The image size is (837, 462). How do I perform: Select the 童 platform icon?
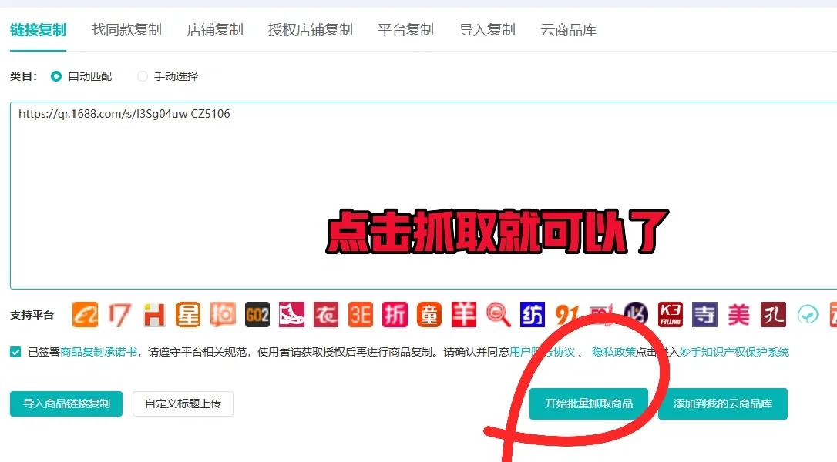[429, 314]
